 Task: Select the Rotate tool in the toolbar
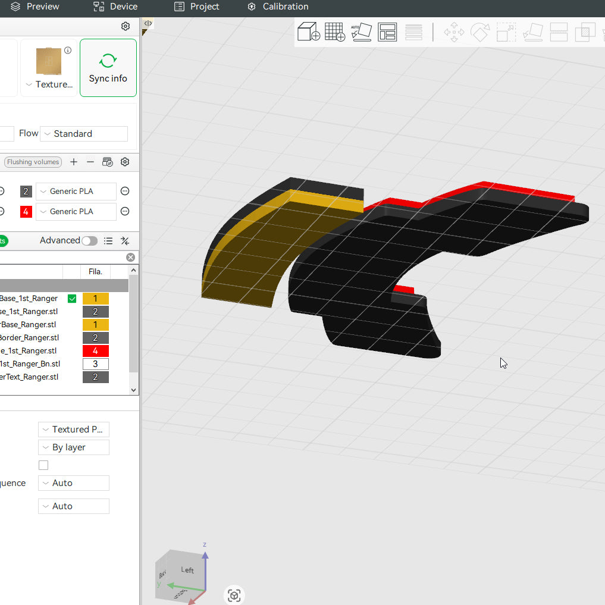pyautogui.click(x=479, y=33)
